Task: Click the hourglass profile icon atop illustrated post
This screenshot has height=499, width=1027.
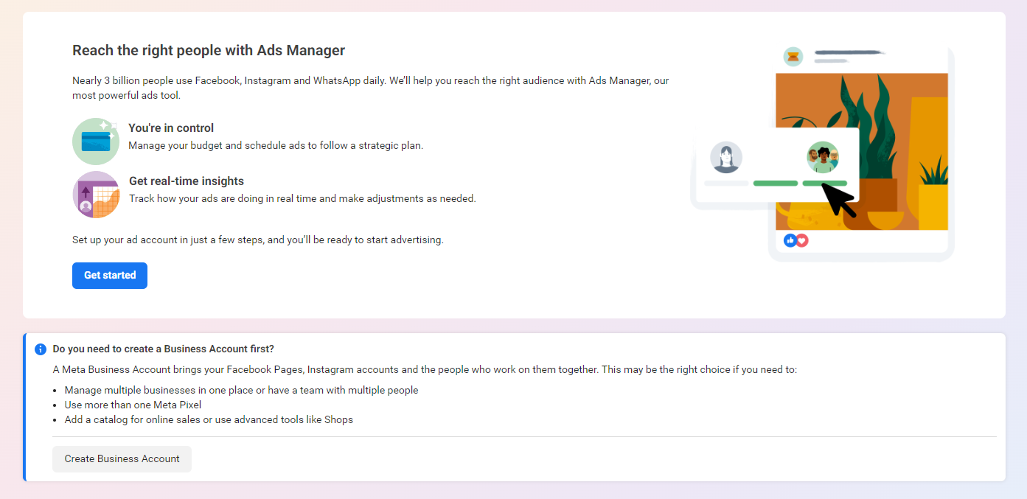Action: [793, 57]
